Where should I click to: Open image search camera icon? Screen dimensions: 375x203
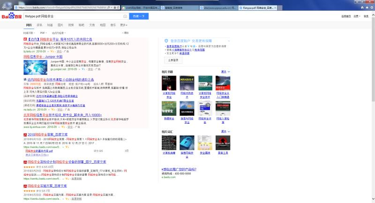point(125,16)
